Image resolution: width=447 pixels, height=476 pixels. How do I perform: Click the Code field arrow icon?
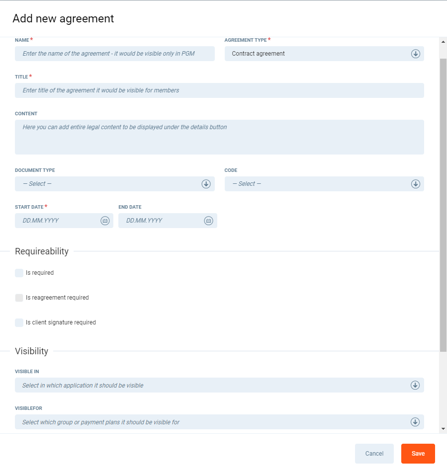click(416, 184)
